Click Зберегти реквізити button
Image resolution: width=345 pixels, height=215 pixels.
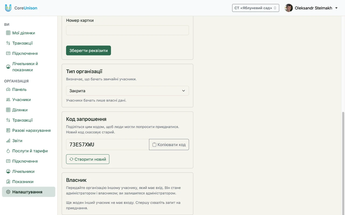coord(88,51)
